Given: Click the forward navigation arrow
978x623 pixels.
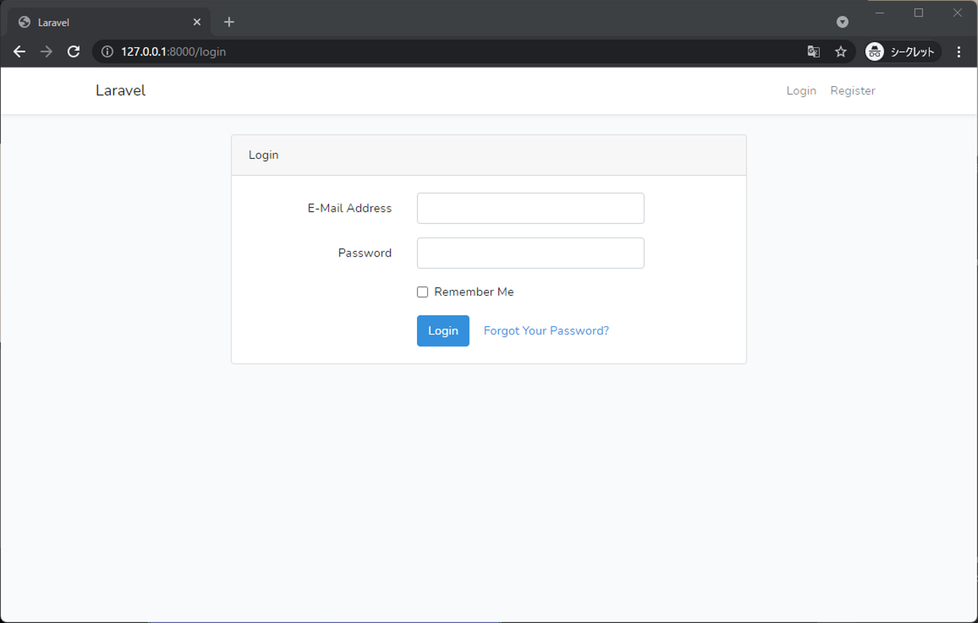Looking at the screenshot, I should point(46,52).
